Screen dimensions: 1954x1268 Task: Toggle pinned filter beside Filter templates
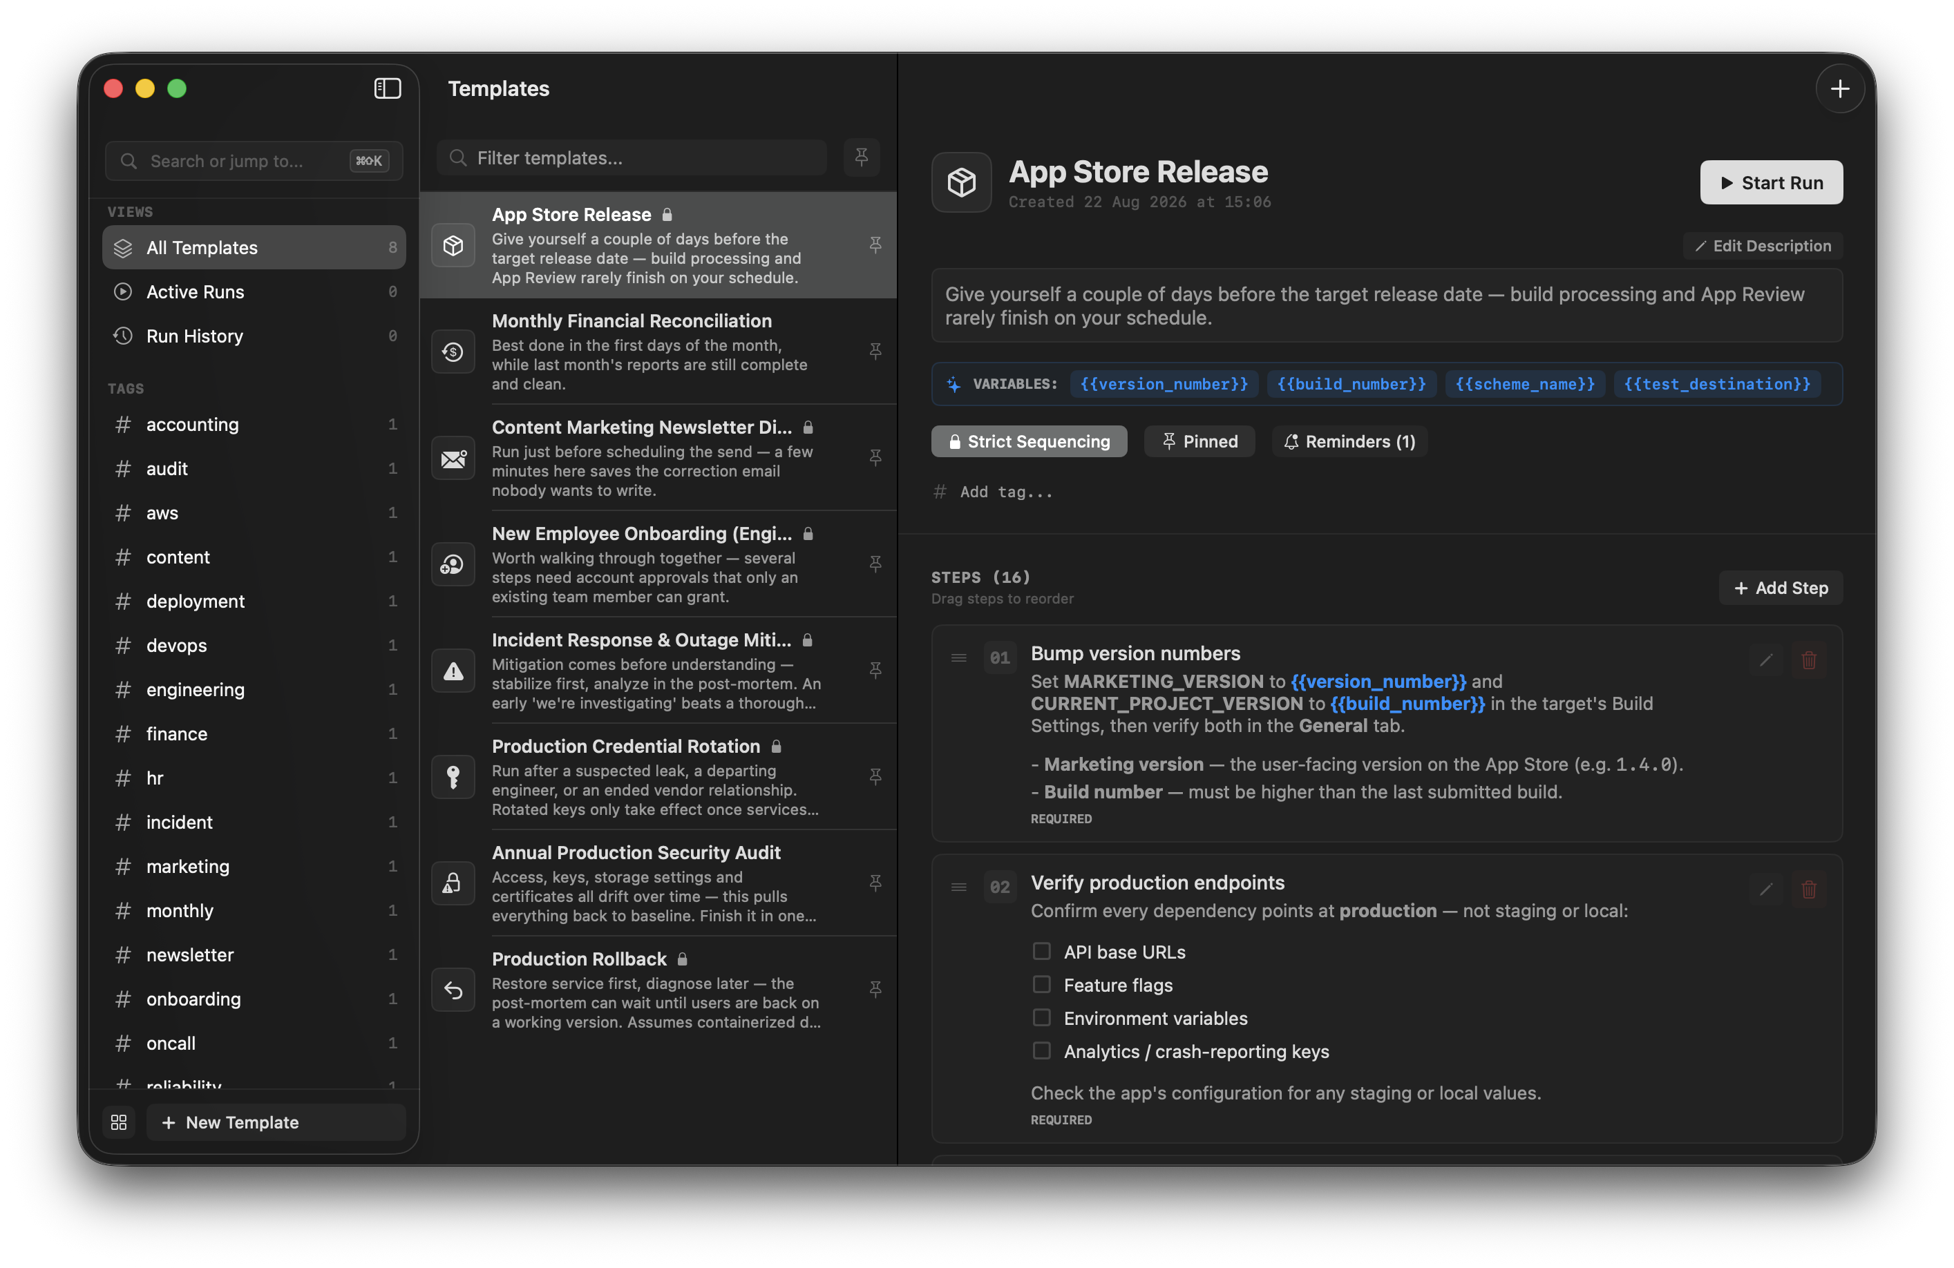coord(861,157)
